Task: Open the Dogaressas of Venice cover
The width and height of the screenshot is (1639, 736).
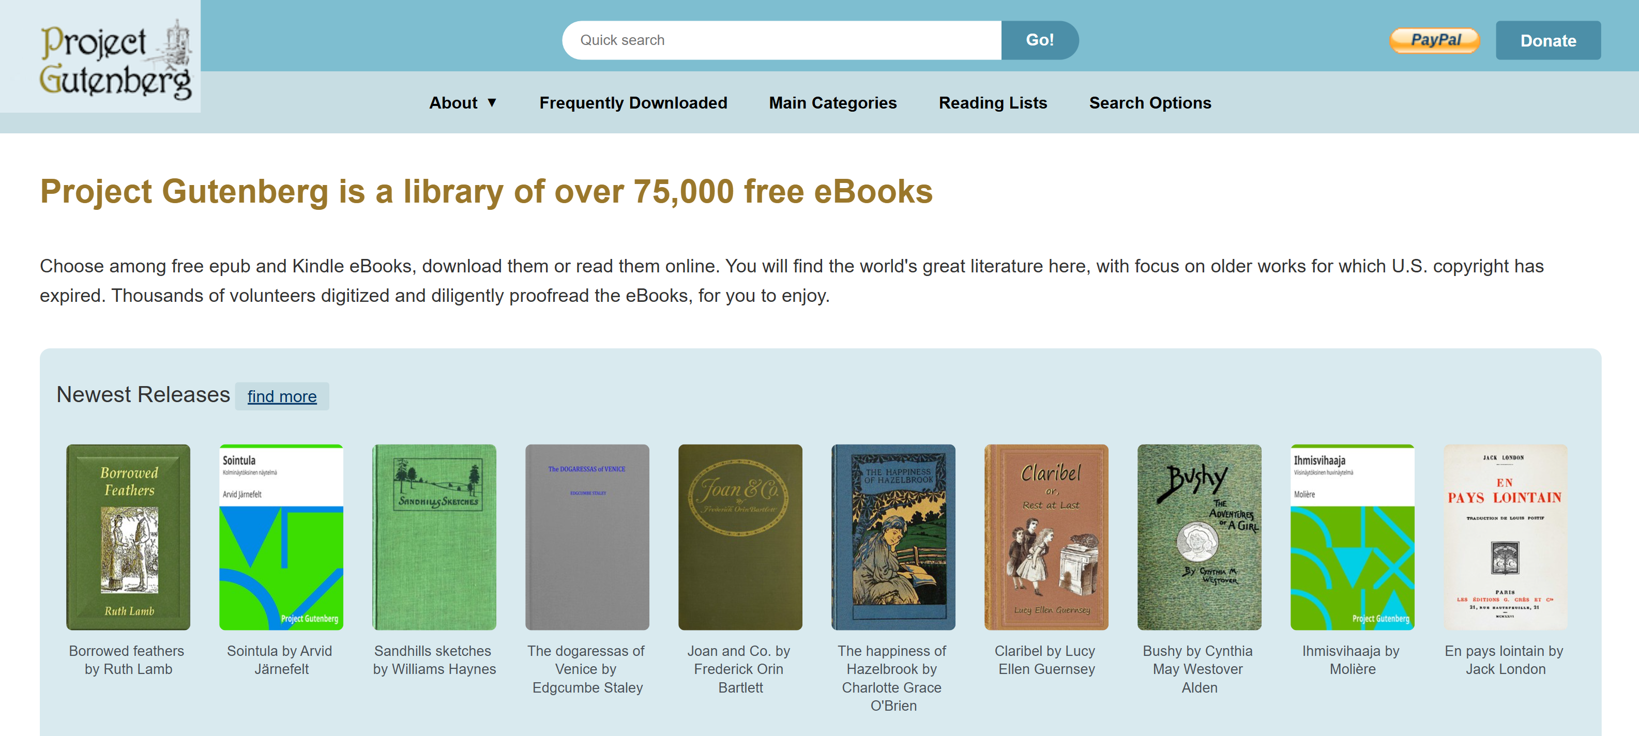Action: point(587,536)
